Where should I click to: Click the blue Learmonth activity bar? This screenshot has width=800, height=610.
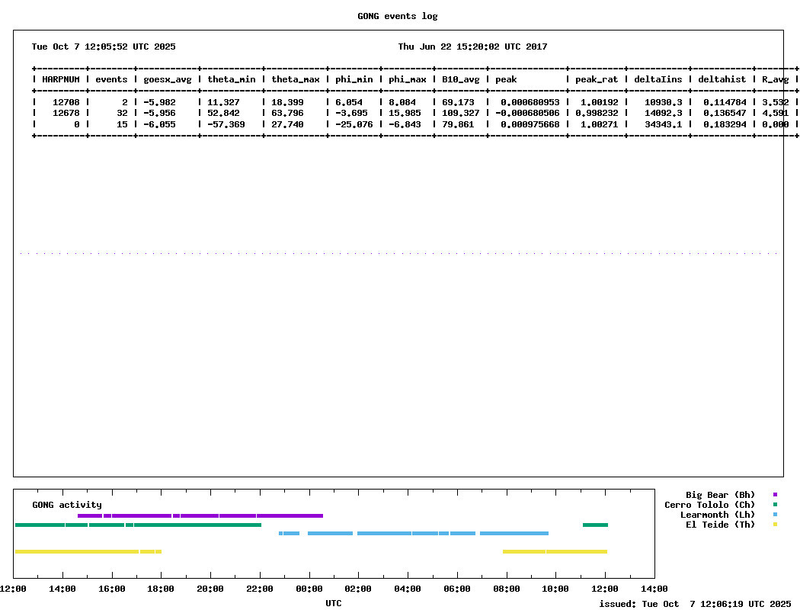point(414,534)
